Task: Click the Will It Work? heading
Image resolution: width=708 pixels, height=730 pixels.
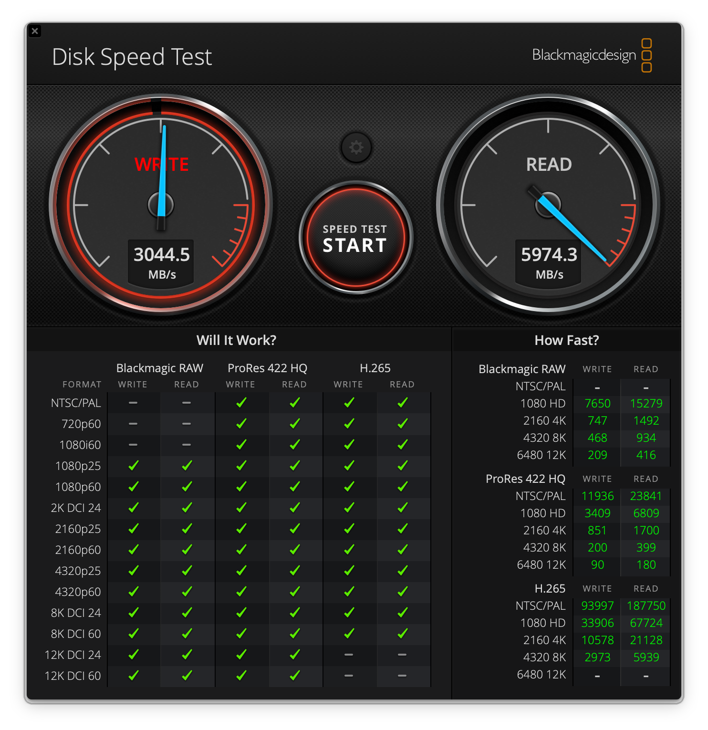Action: click(237, 340)
